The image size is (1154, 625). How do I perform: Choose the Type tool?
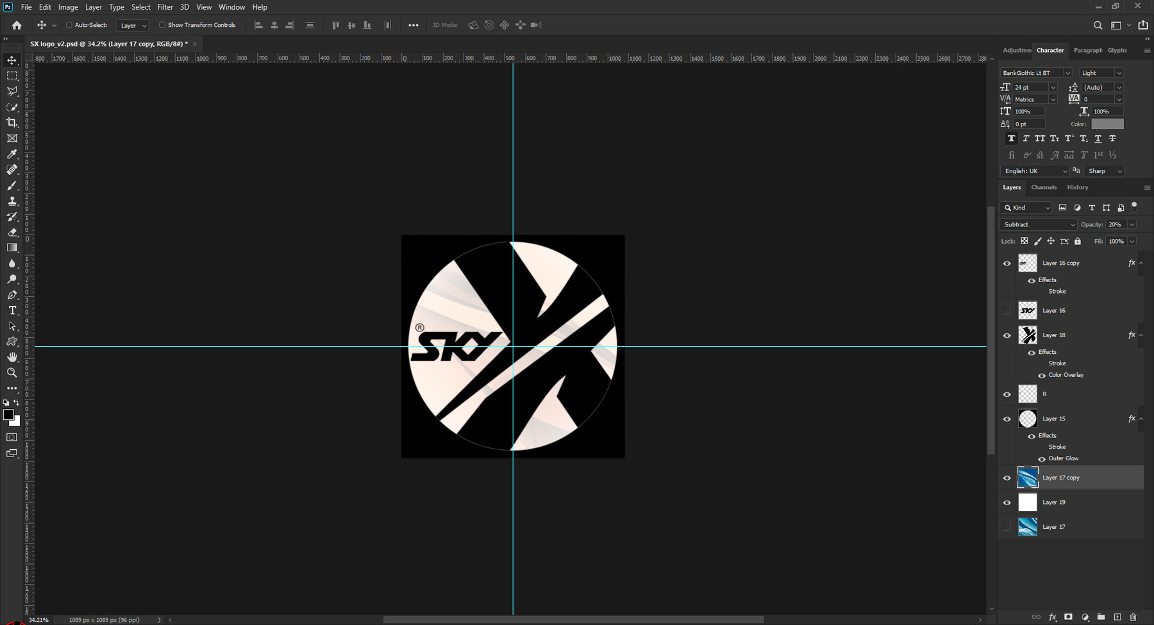(12, 310)
